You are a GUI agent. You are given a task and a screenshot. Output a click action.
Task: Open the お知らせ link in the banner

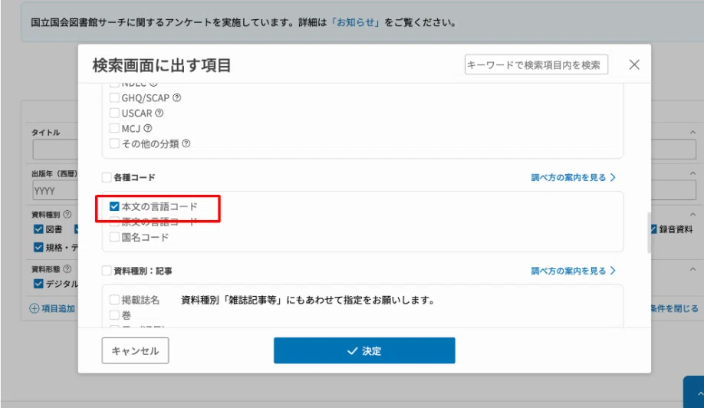pos(356,22)
